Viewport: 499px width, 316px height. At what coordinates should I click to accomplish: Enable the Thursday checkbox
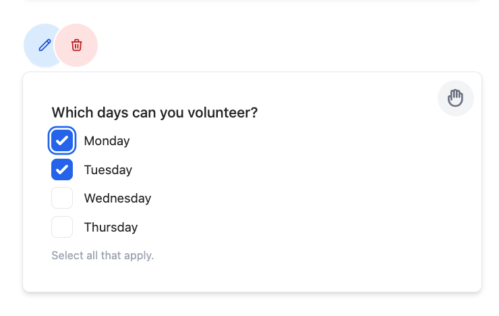pyautogui.click(x=62, y=227)
